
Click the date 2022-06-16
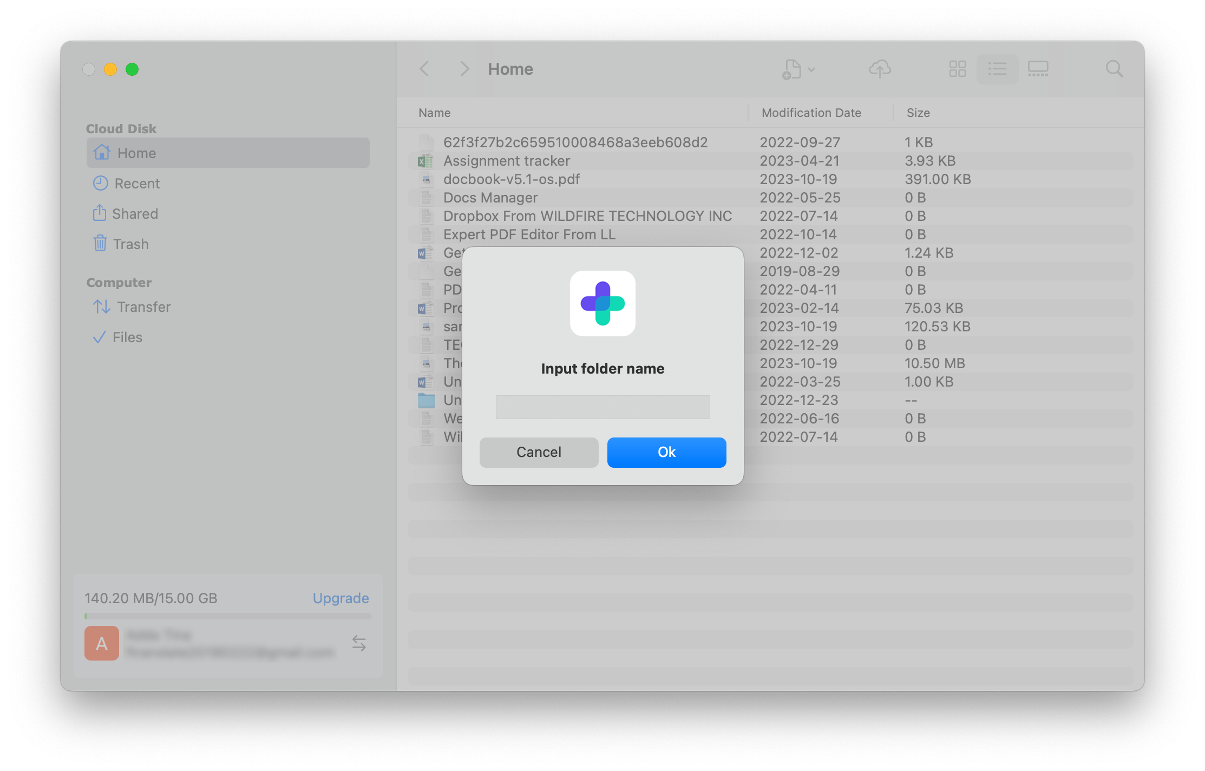[x=799, y=419]
